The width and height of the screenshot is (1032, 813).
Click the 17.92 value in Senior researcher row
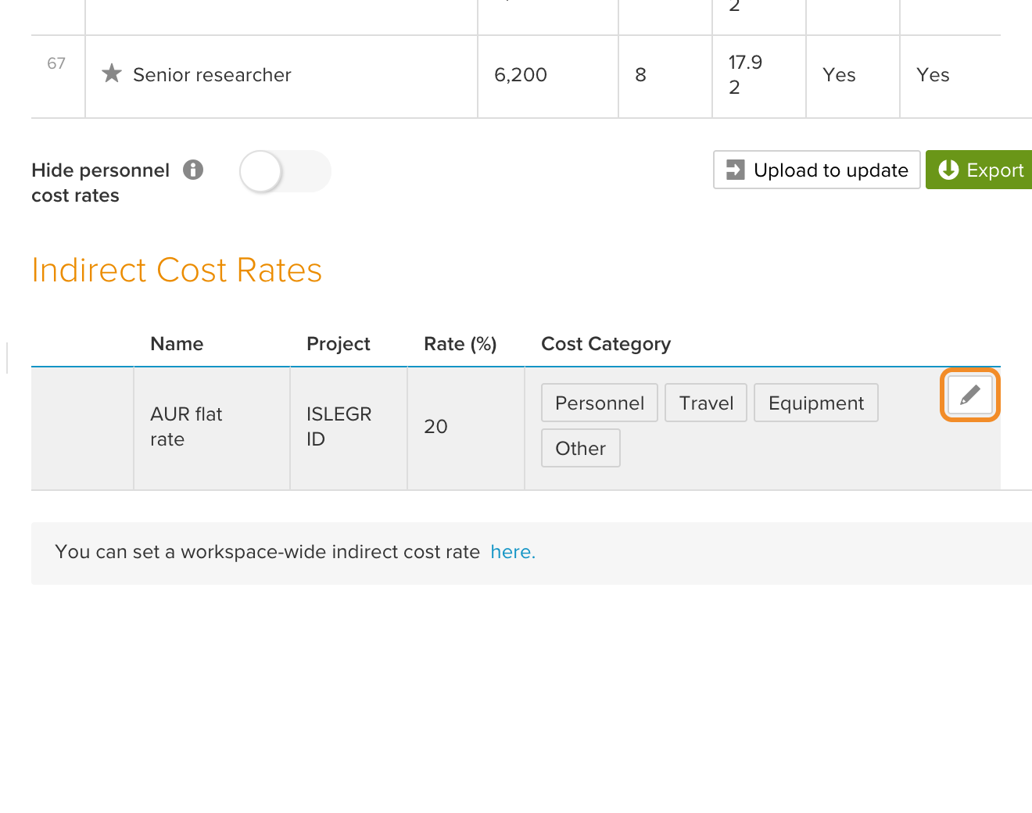(745, 75)
